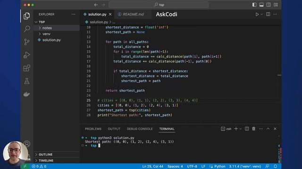Toggle primary side bar visibility
This screenshot has height=169, width=302.
pyautogui.click(x=254, y=5)
